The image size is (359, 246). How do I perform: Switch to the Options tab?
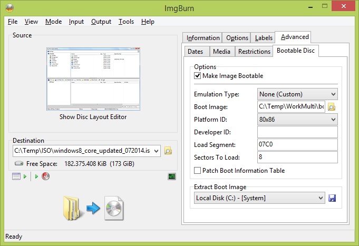[x=237, y=38]
